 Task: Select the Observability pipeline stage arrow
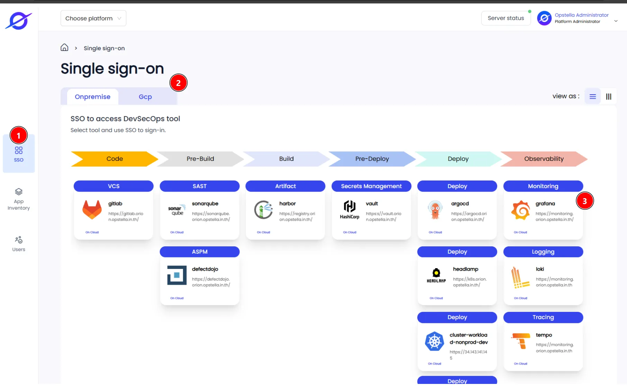click(544, 159)
